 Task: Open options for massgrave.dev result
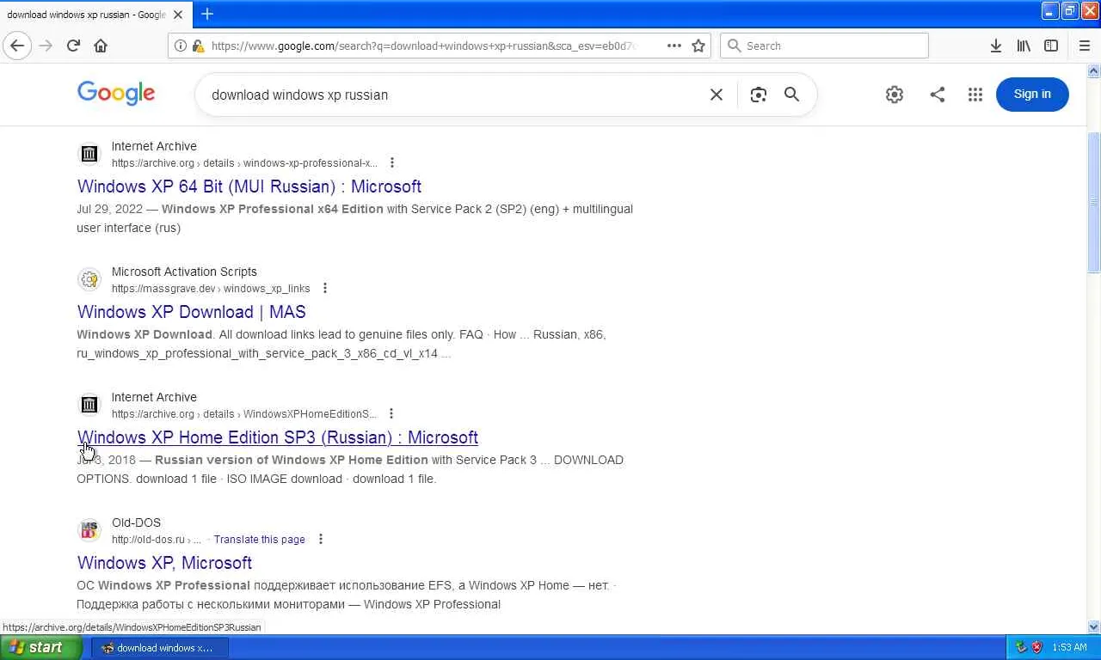(x=325, y=288)
